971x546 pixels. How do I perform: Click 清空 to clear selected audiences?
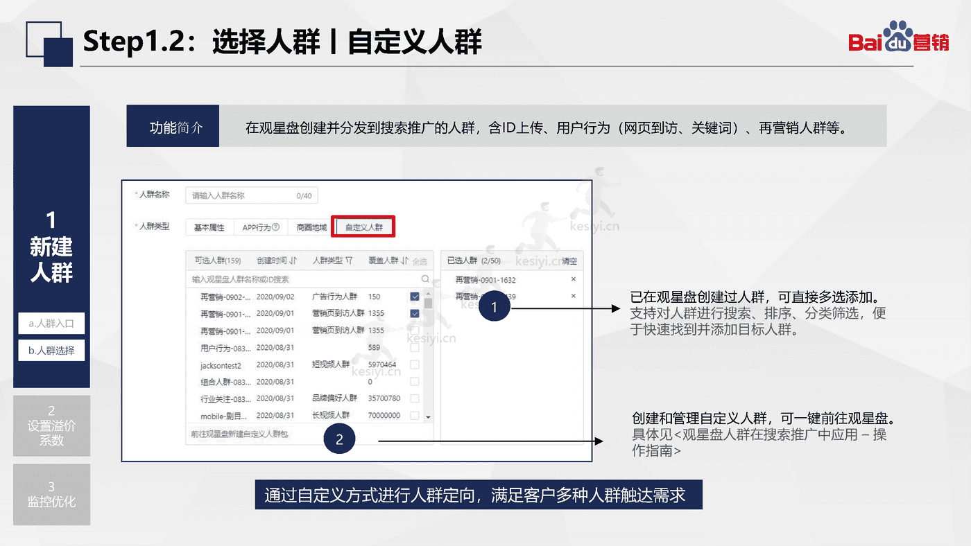[x=569, y=261]
